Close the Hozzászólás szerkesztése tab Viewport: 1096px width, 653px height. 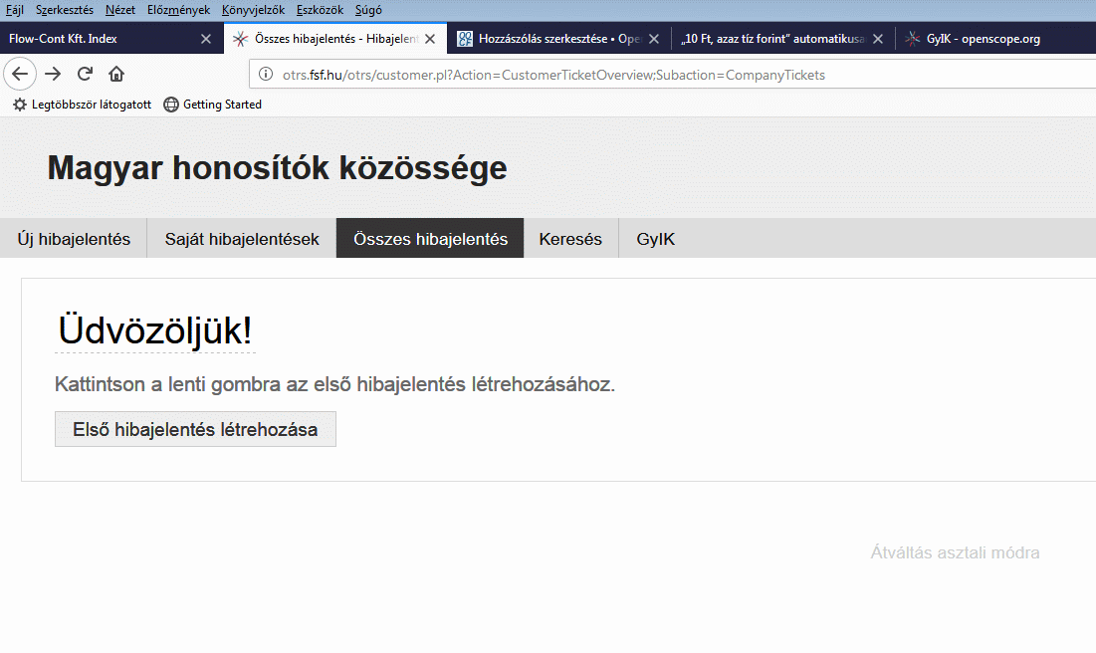pyautogui.click(x=653, y=40)
